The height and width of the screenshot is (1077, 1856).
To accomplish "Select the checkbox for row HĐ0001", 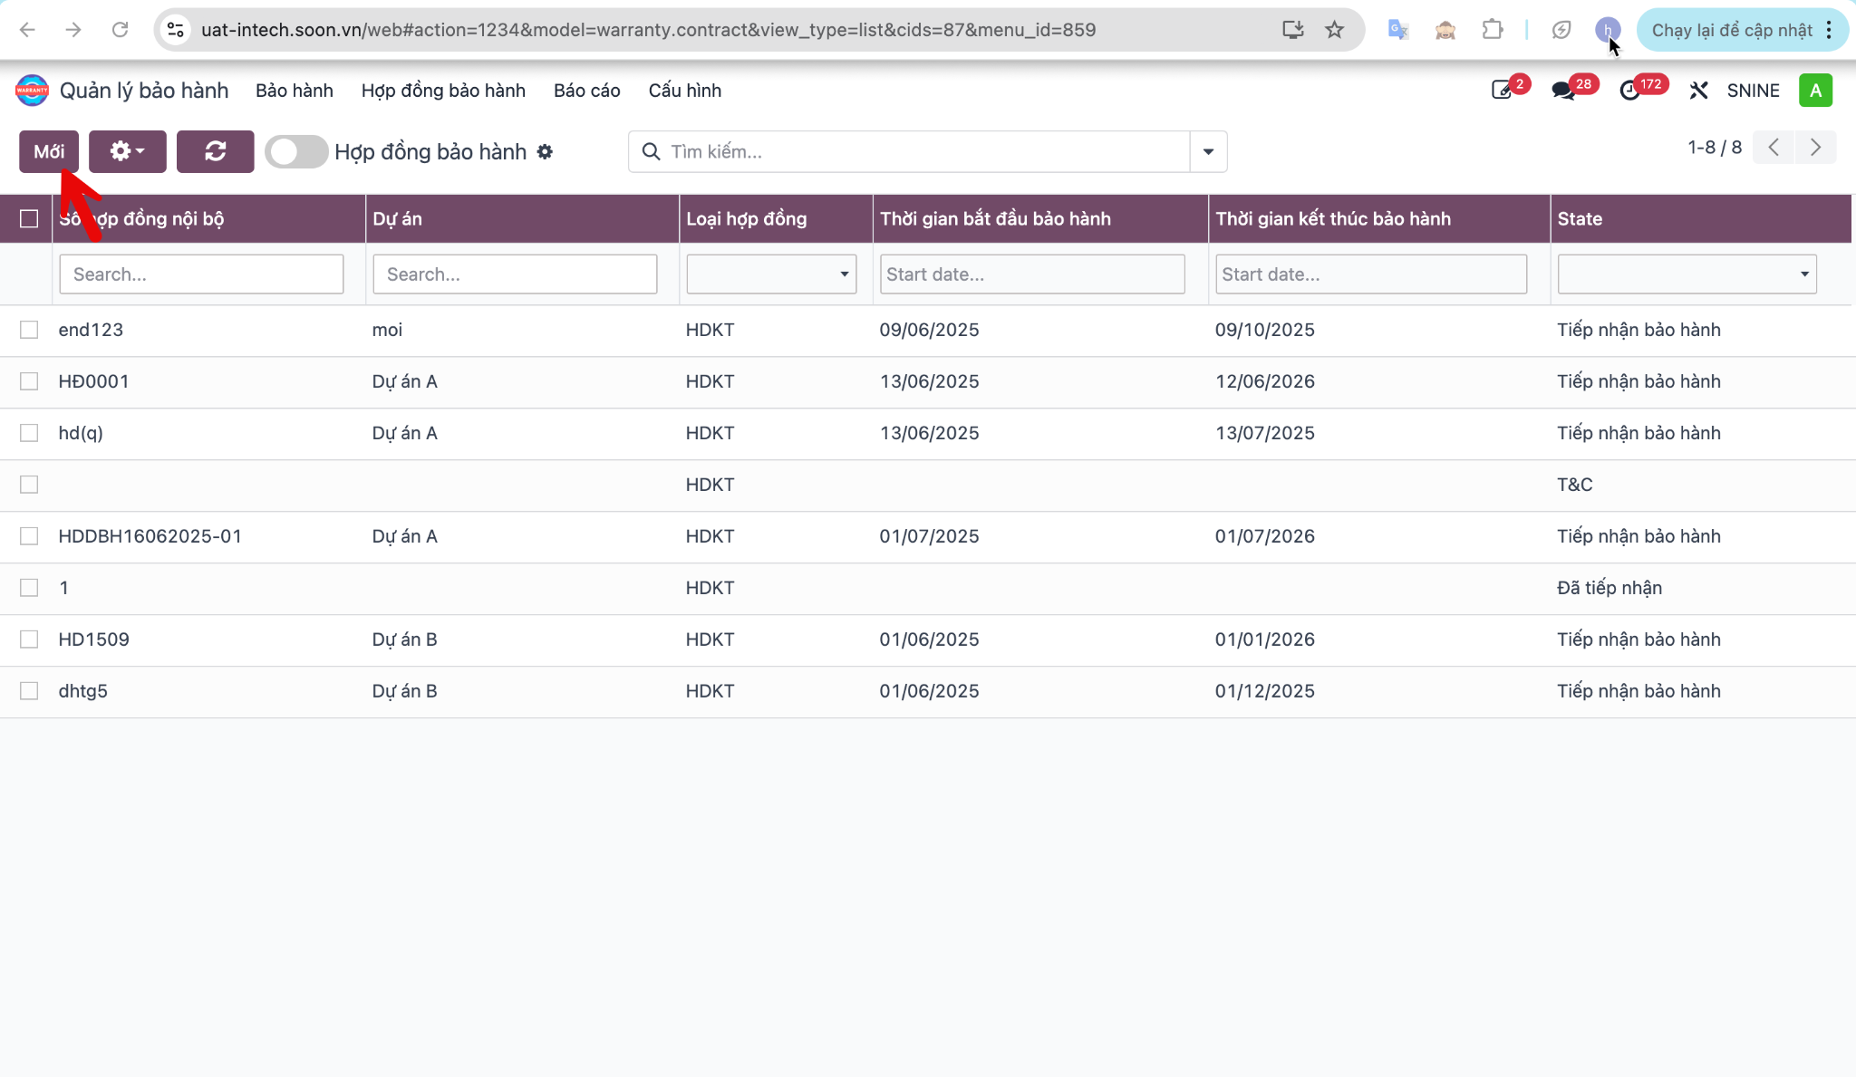I will click(29, 381).
